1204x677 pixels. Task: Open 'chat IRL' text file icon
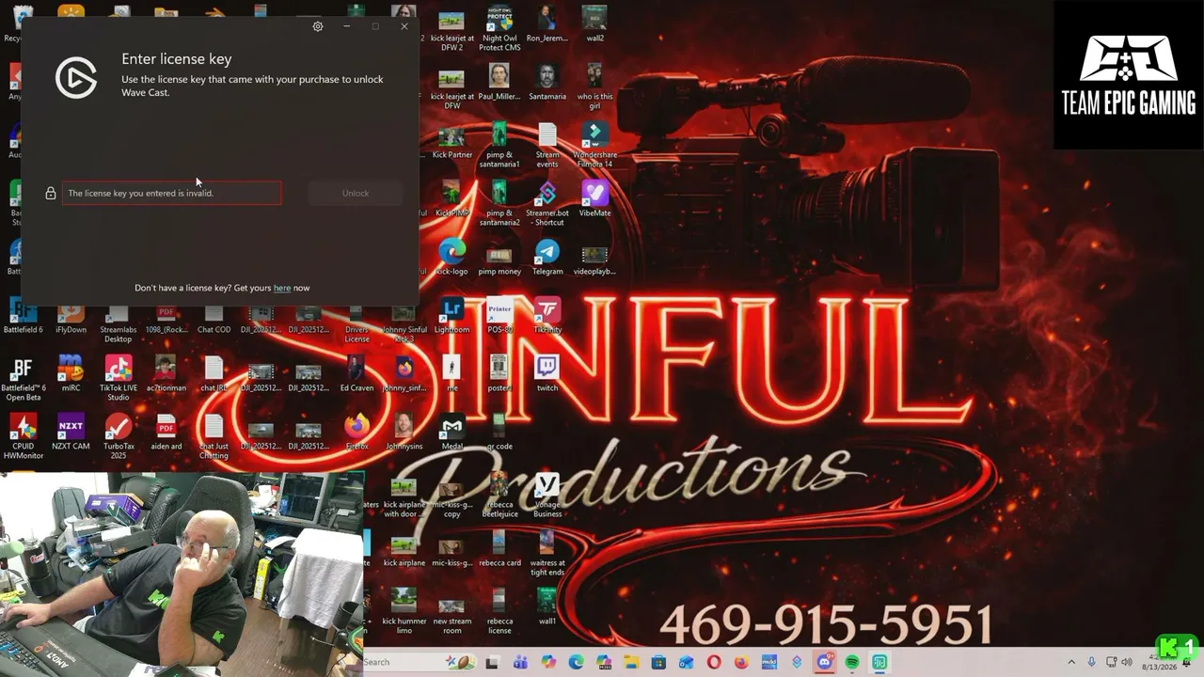(x=214, y=374)
